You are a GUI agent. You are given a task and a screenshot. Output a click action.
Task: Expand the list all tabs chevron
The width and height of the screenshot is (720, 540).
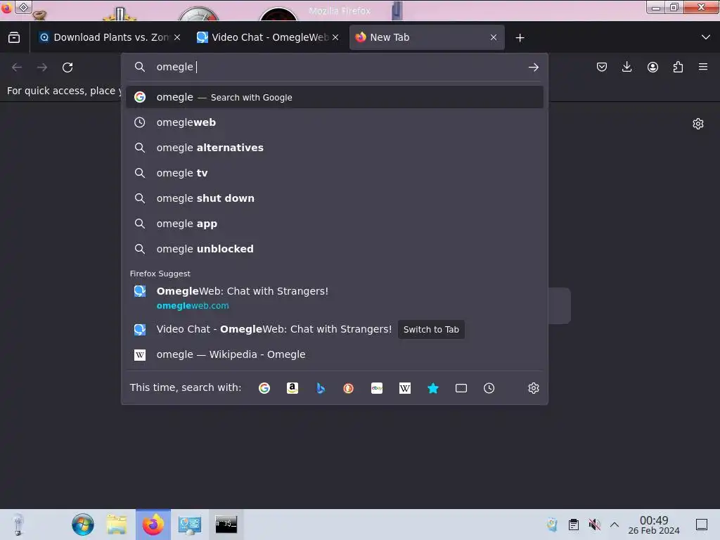click(706, 37)
